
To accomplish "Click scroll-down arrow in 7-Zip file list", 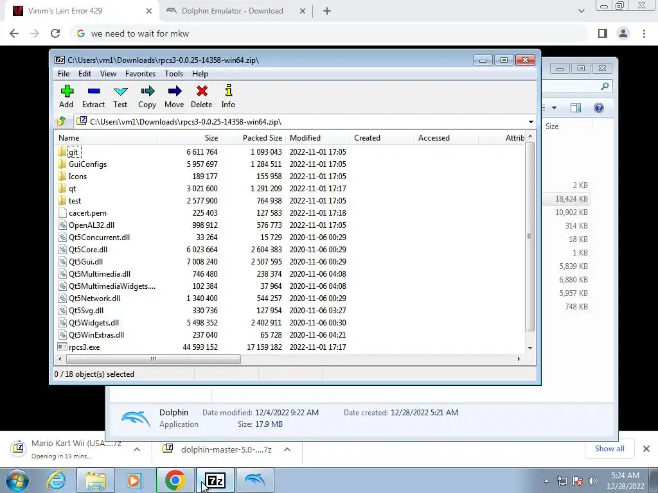I will [x=530, y=348].
